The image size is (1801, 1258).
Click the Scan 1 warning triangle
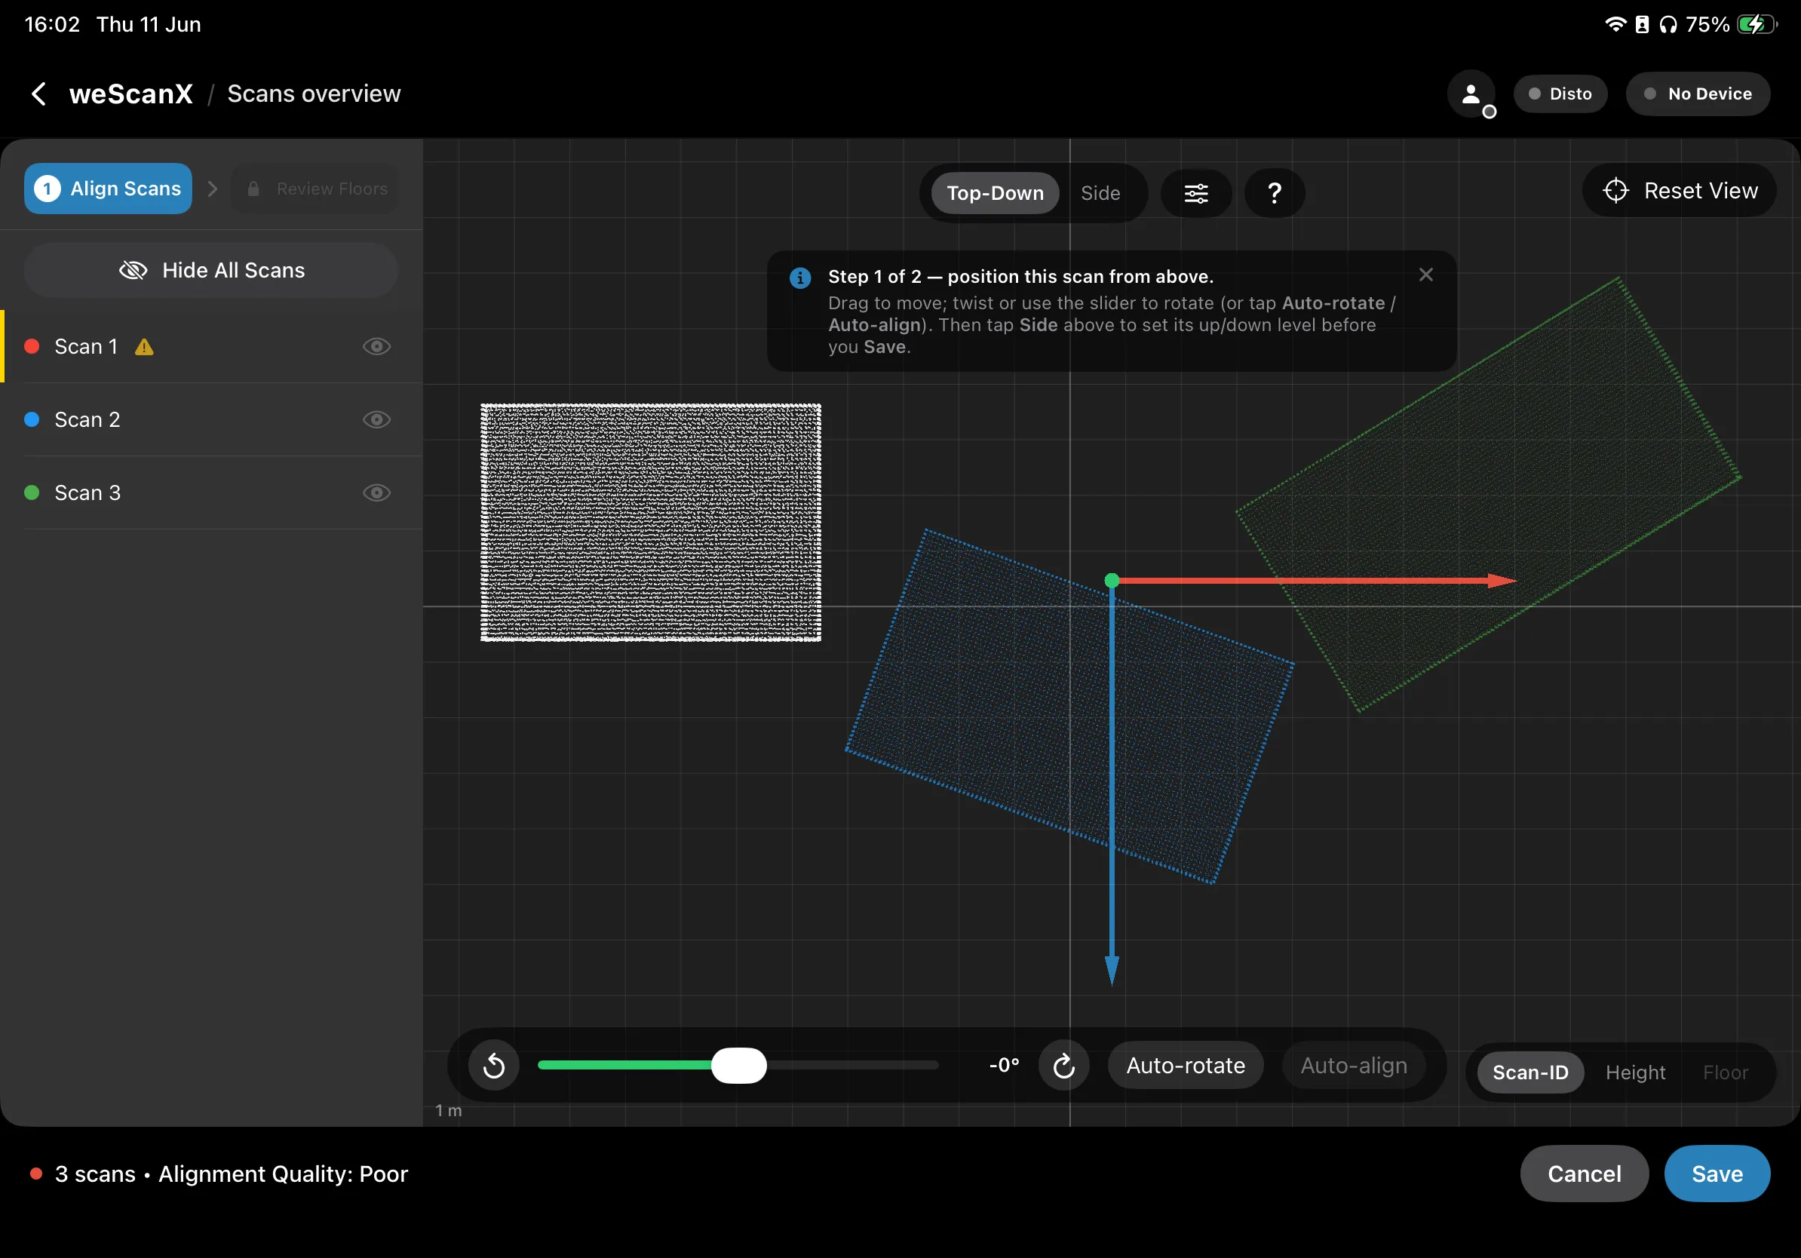point(144,347)
